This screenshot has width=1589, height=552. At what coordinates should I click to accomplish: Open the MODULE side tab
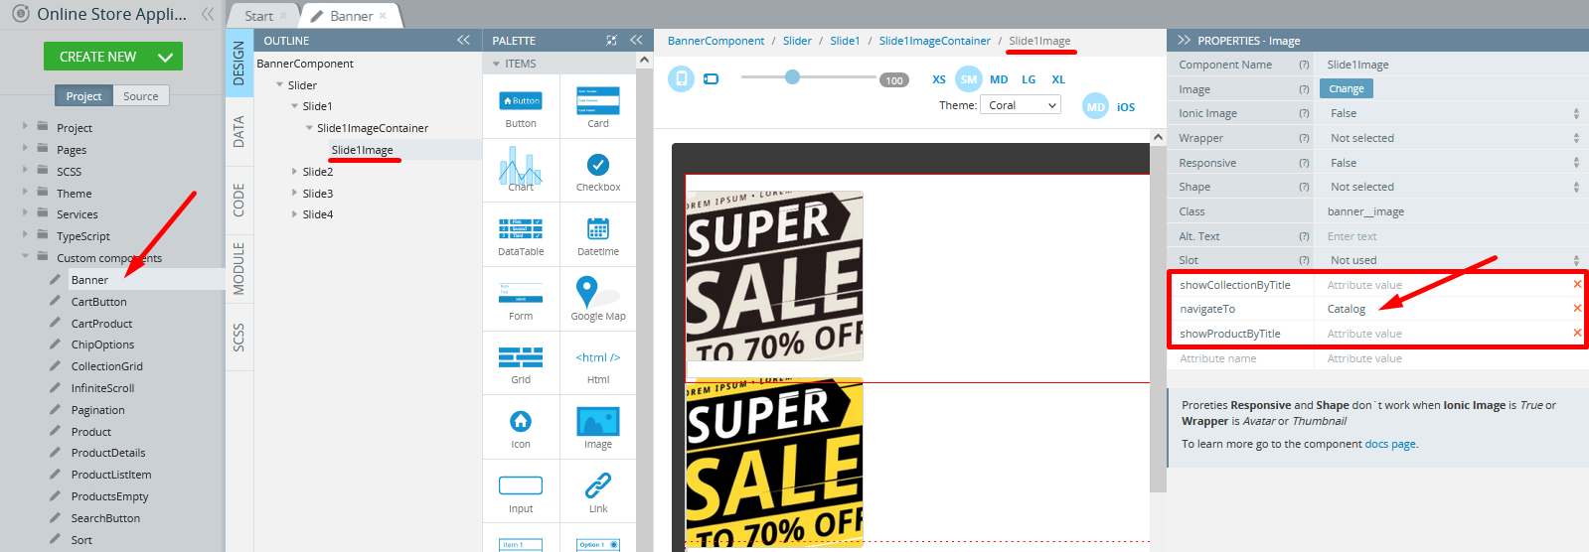(238, 268)
